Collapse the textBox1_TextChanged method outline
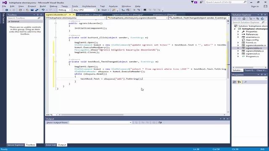 coord(55,62)
